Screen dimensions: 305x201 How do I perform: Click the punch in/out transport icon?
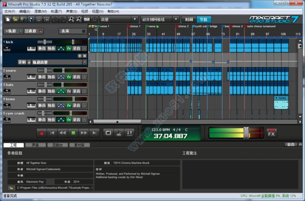tap(130, 133)
